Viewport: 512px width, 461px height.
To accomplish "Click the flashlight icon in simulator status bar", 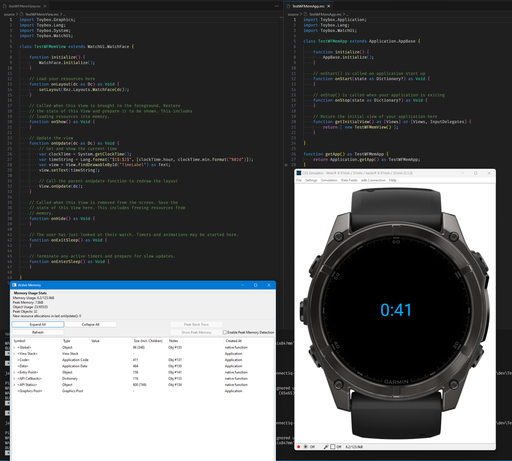I will (x=325, y=447).
